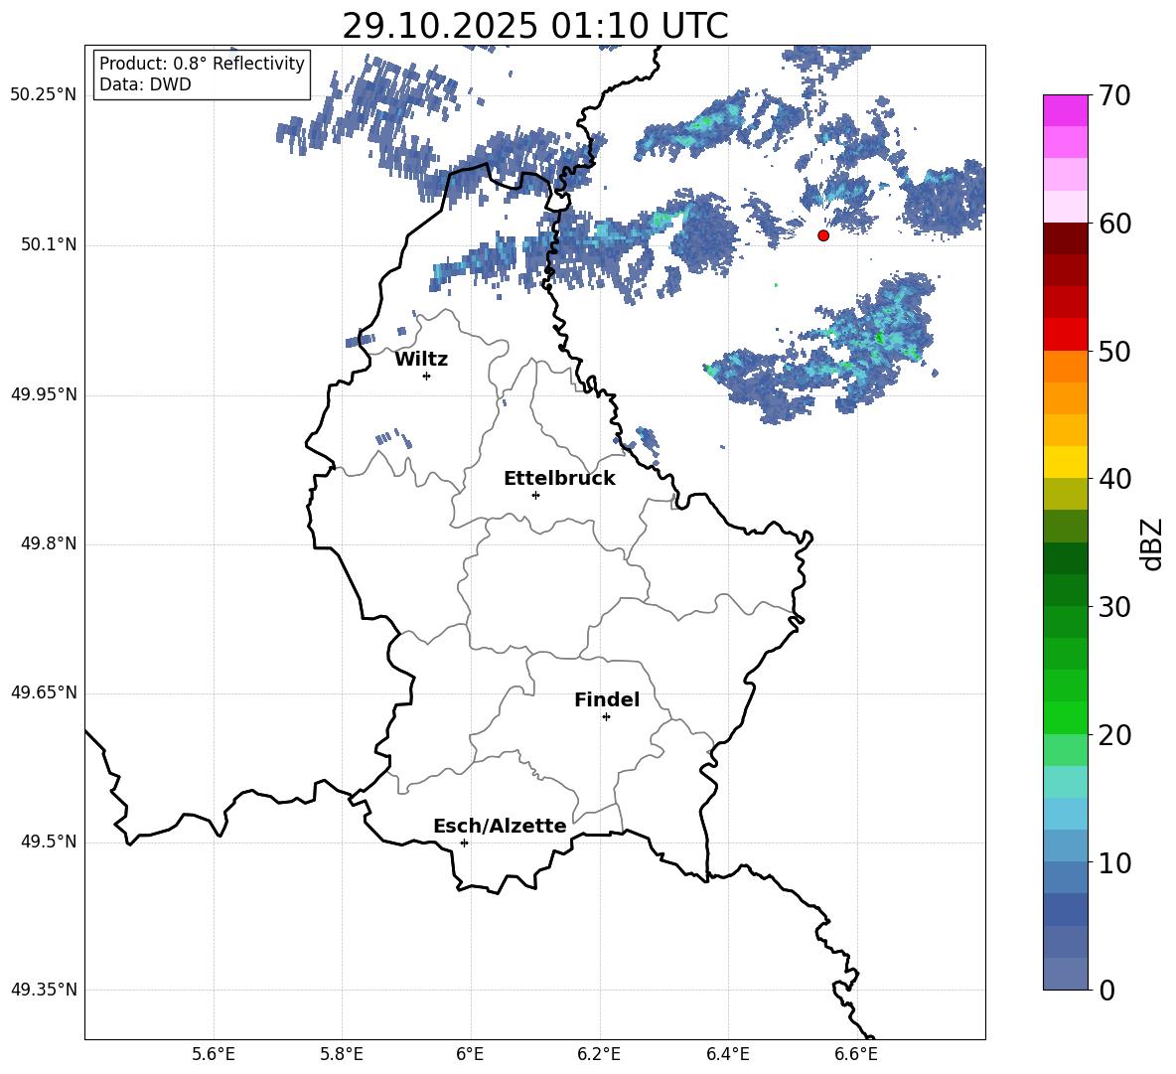Click the Wiltz station cross marker
The height and width of the screenshot is (1074, 1176).
(x=427, y=376)
